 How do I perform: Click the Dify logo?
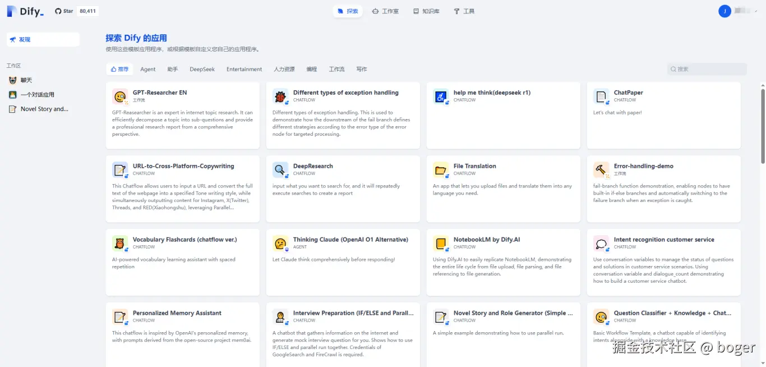[x=25, y=11]
